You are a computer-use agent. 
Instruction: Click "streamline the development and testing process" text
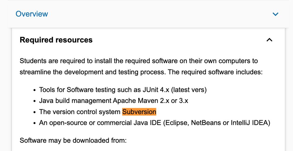point(93,72)
